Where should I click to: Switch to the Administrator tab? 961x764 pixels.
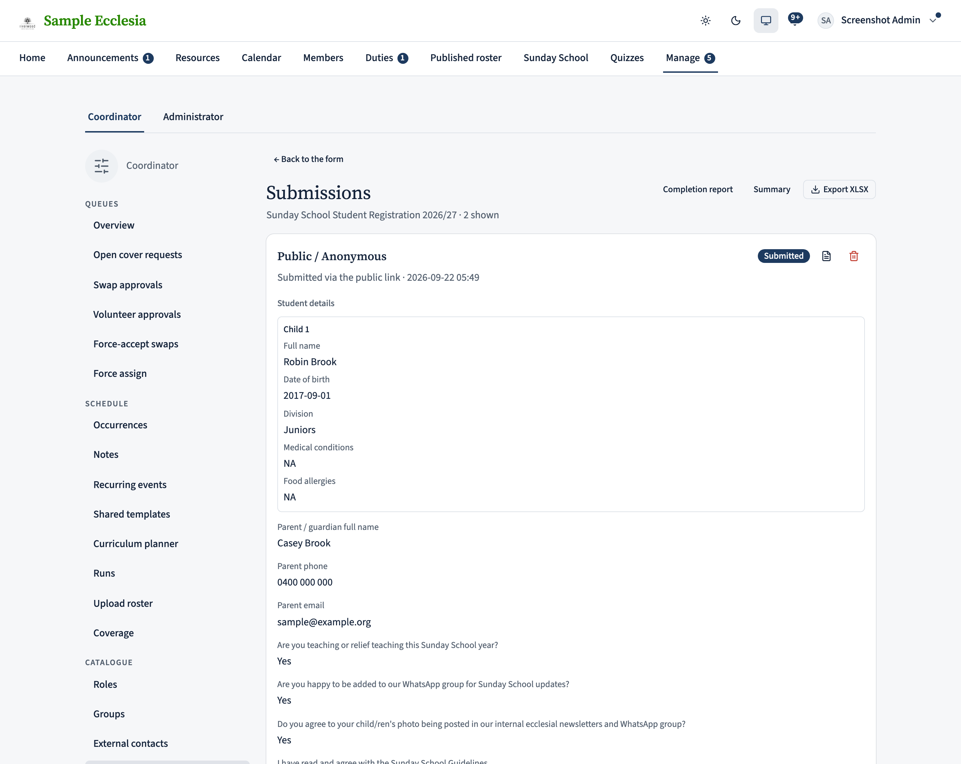coord(193,117)
